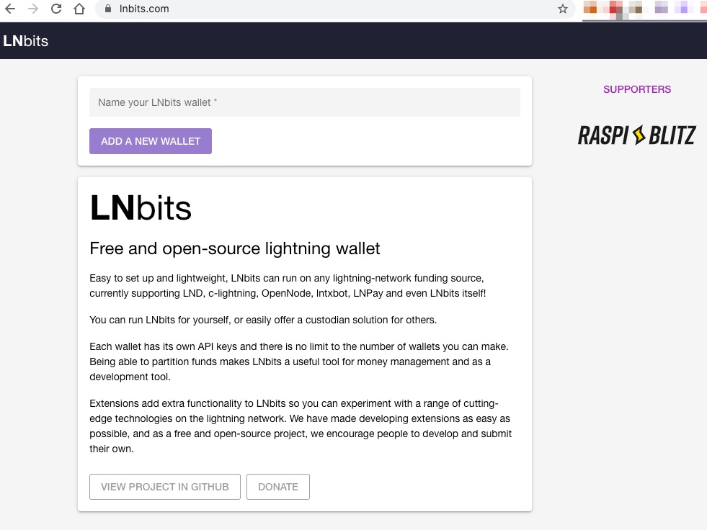The width and height of the screenshot is (707, 530).
Task: Click the browser back arrow
Action: [x=10, y=9]
